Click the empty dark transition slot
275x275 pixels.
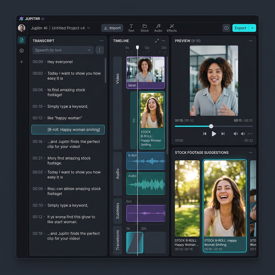coord(155,243)
